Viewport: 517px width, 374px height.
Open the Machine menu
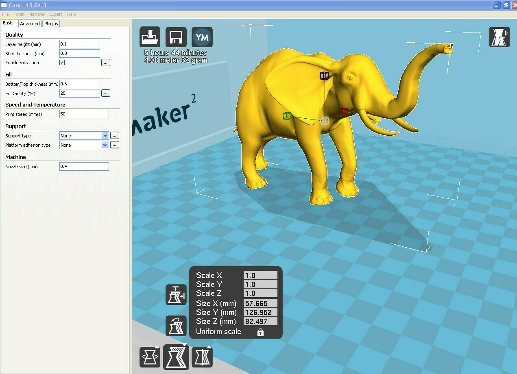click(37, 14)
